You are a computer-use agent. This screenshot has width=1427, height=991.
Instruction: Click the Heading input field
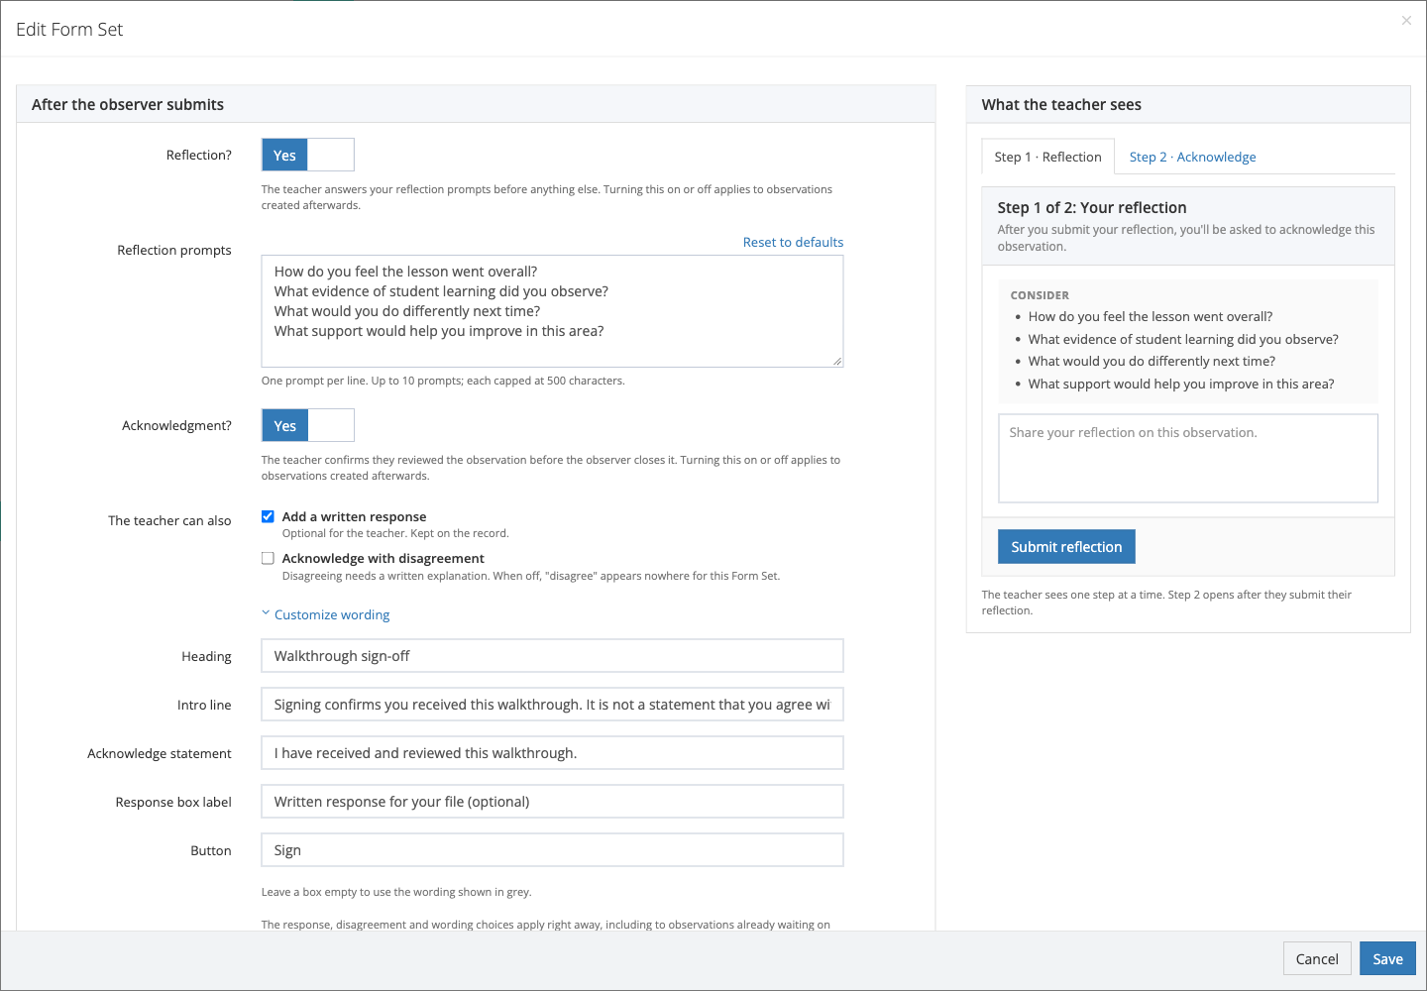click(552, 655)
